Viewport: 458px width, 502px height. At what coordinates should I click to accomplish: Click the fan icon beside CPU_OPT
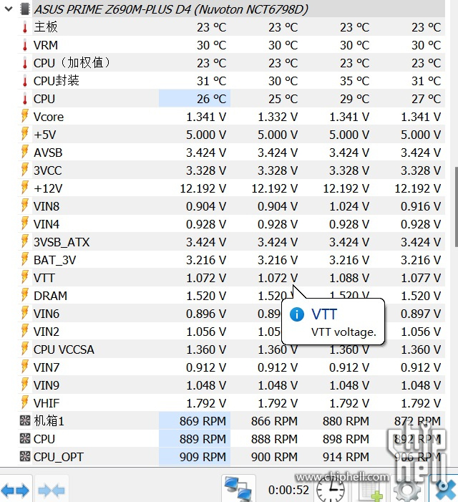point(25,457)
